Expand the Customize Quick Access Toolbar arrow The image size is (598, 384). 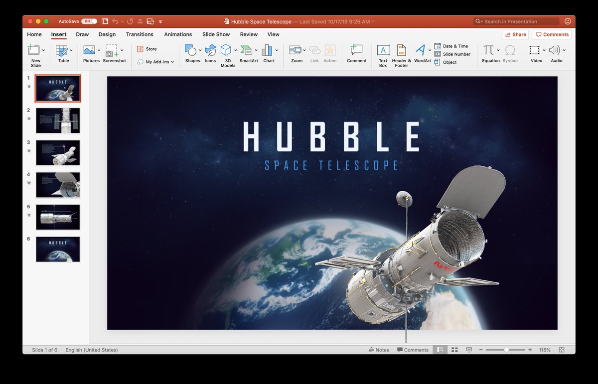point(160,21)
